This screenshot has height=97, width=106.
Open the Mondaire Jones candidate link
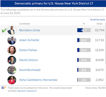(30, 30)
